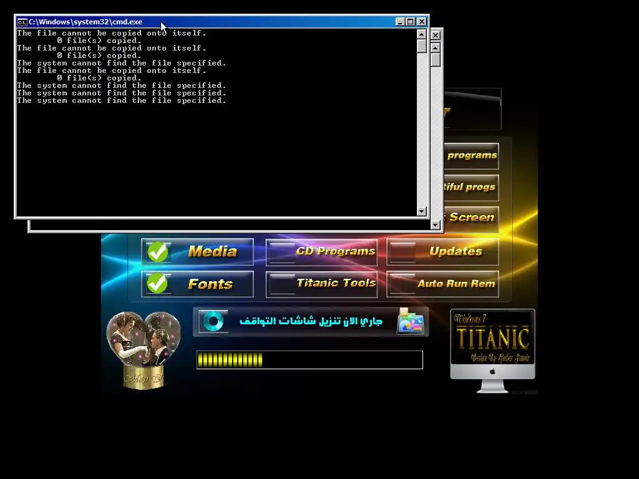Click the cmd window scroll-up arrow
639x479 pixels.
(x=422, y=34)
